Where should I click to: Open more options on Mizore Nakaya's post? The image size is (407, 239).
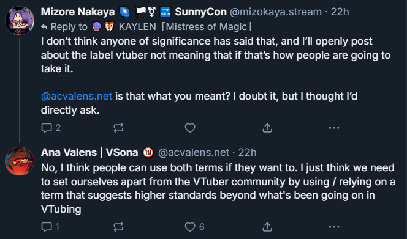(334, 128)
